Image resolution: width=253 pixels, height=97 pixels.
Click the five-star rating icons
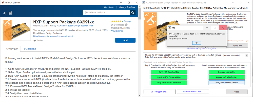pyautogui.click(x=116, y=21)
